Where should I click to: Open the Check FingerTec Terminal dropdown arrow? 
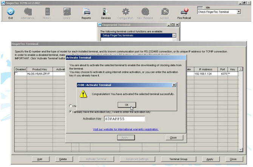tap(239, 12)
